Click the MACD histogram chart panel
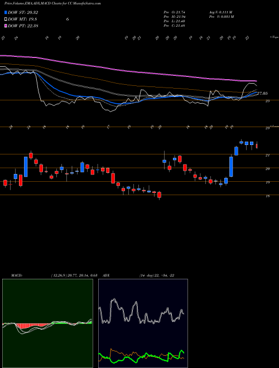This screenshot has width=279, height=368. 47,323
